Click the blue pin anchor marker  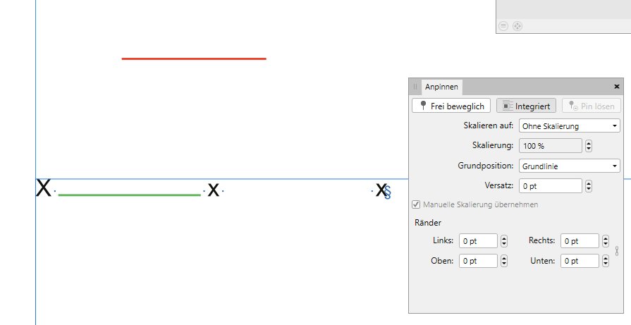pyautogui.click(x=387, y=192)
